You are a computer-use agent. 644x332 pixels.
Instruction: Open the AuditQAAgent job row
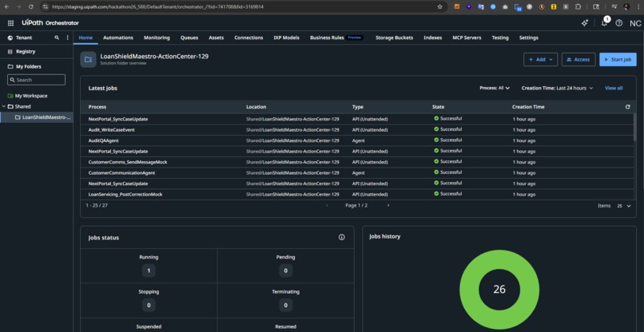[357, 140]
